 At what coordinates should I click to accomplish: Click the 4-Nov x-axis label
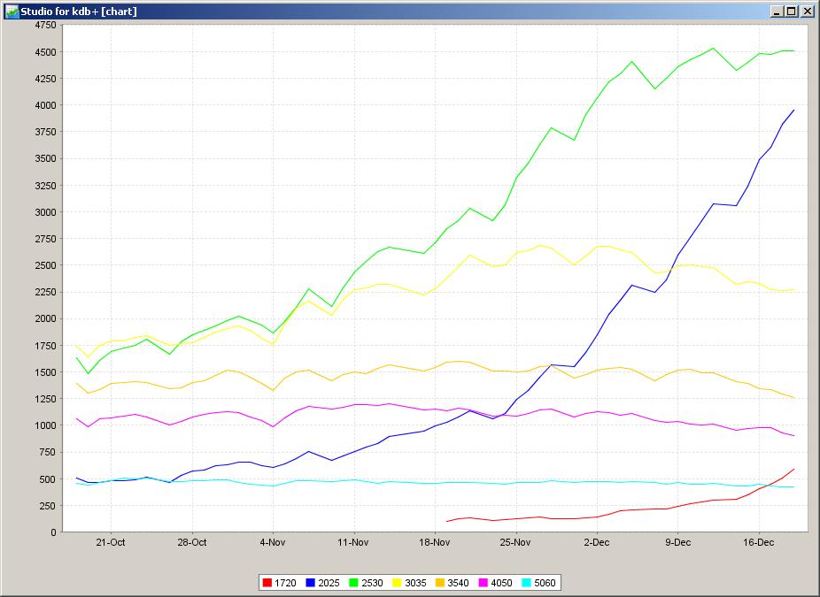(x=273, y=542)
